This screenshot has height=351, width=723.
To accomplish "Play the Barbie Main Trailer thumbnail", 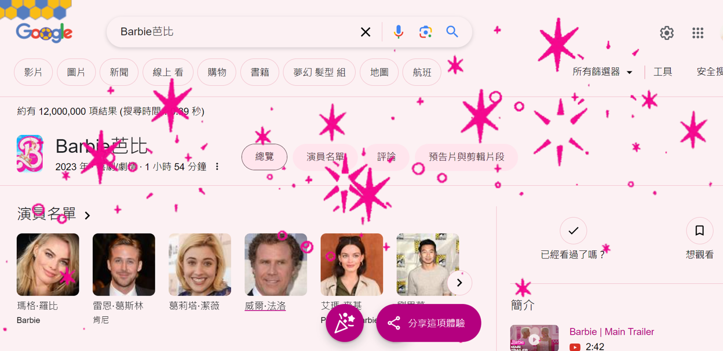I will [x=534, y=338].
